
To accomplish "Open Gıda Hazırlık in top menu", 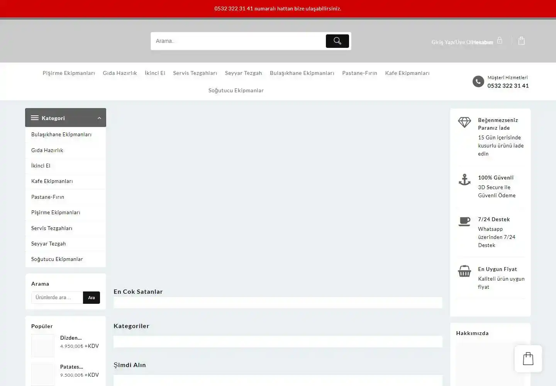I will pyautogui.click(x=120, y=73).
